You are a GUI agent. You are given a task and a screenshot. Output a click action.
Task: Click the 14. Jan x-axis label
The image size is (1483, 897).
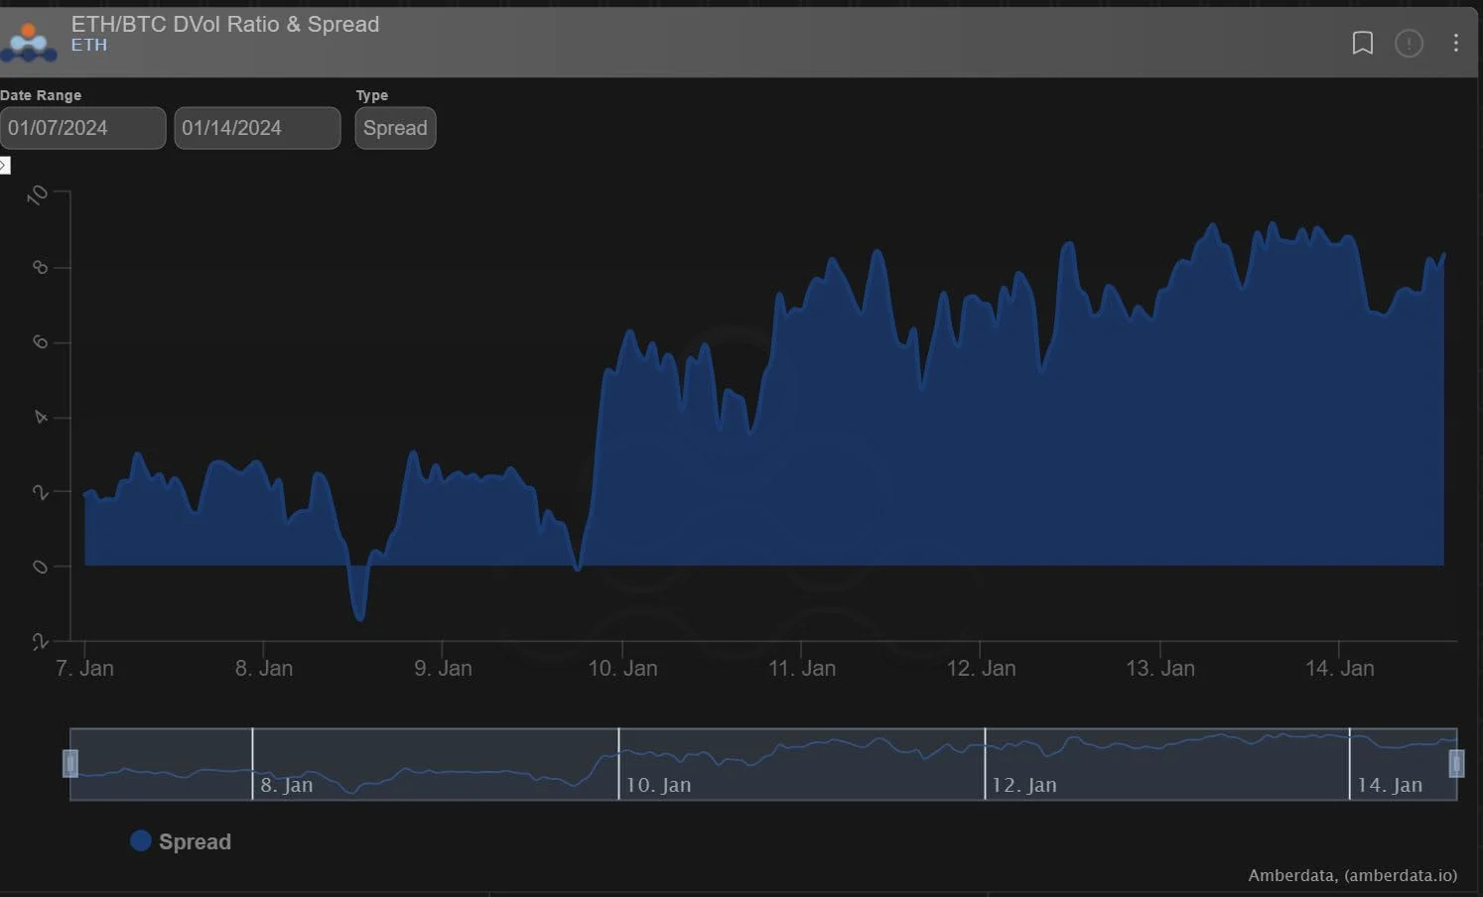pyautogui.click(x=1340, y=668)
